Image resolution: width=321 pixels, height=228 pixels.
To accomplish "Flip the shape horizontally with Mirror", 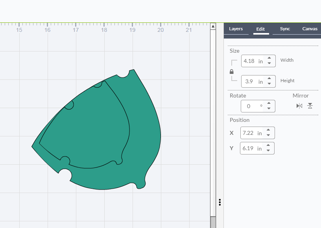I will (x=299, y=106).
